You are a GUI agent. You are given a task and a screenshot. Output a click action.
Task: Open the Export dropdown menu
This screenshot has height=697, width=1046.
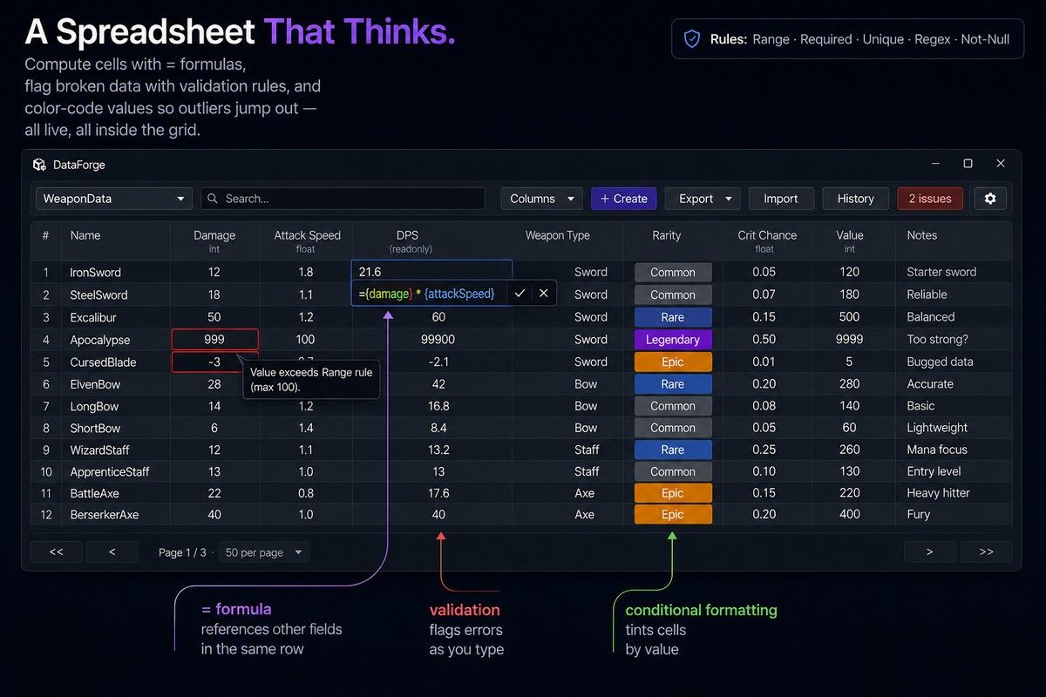pos(703,199)
